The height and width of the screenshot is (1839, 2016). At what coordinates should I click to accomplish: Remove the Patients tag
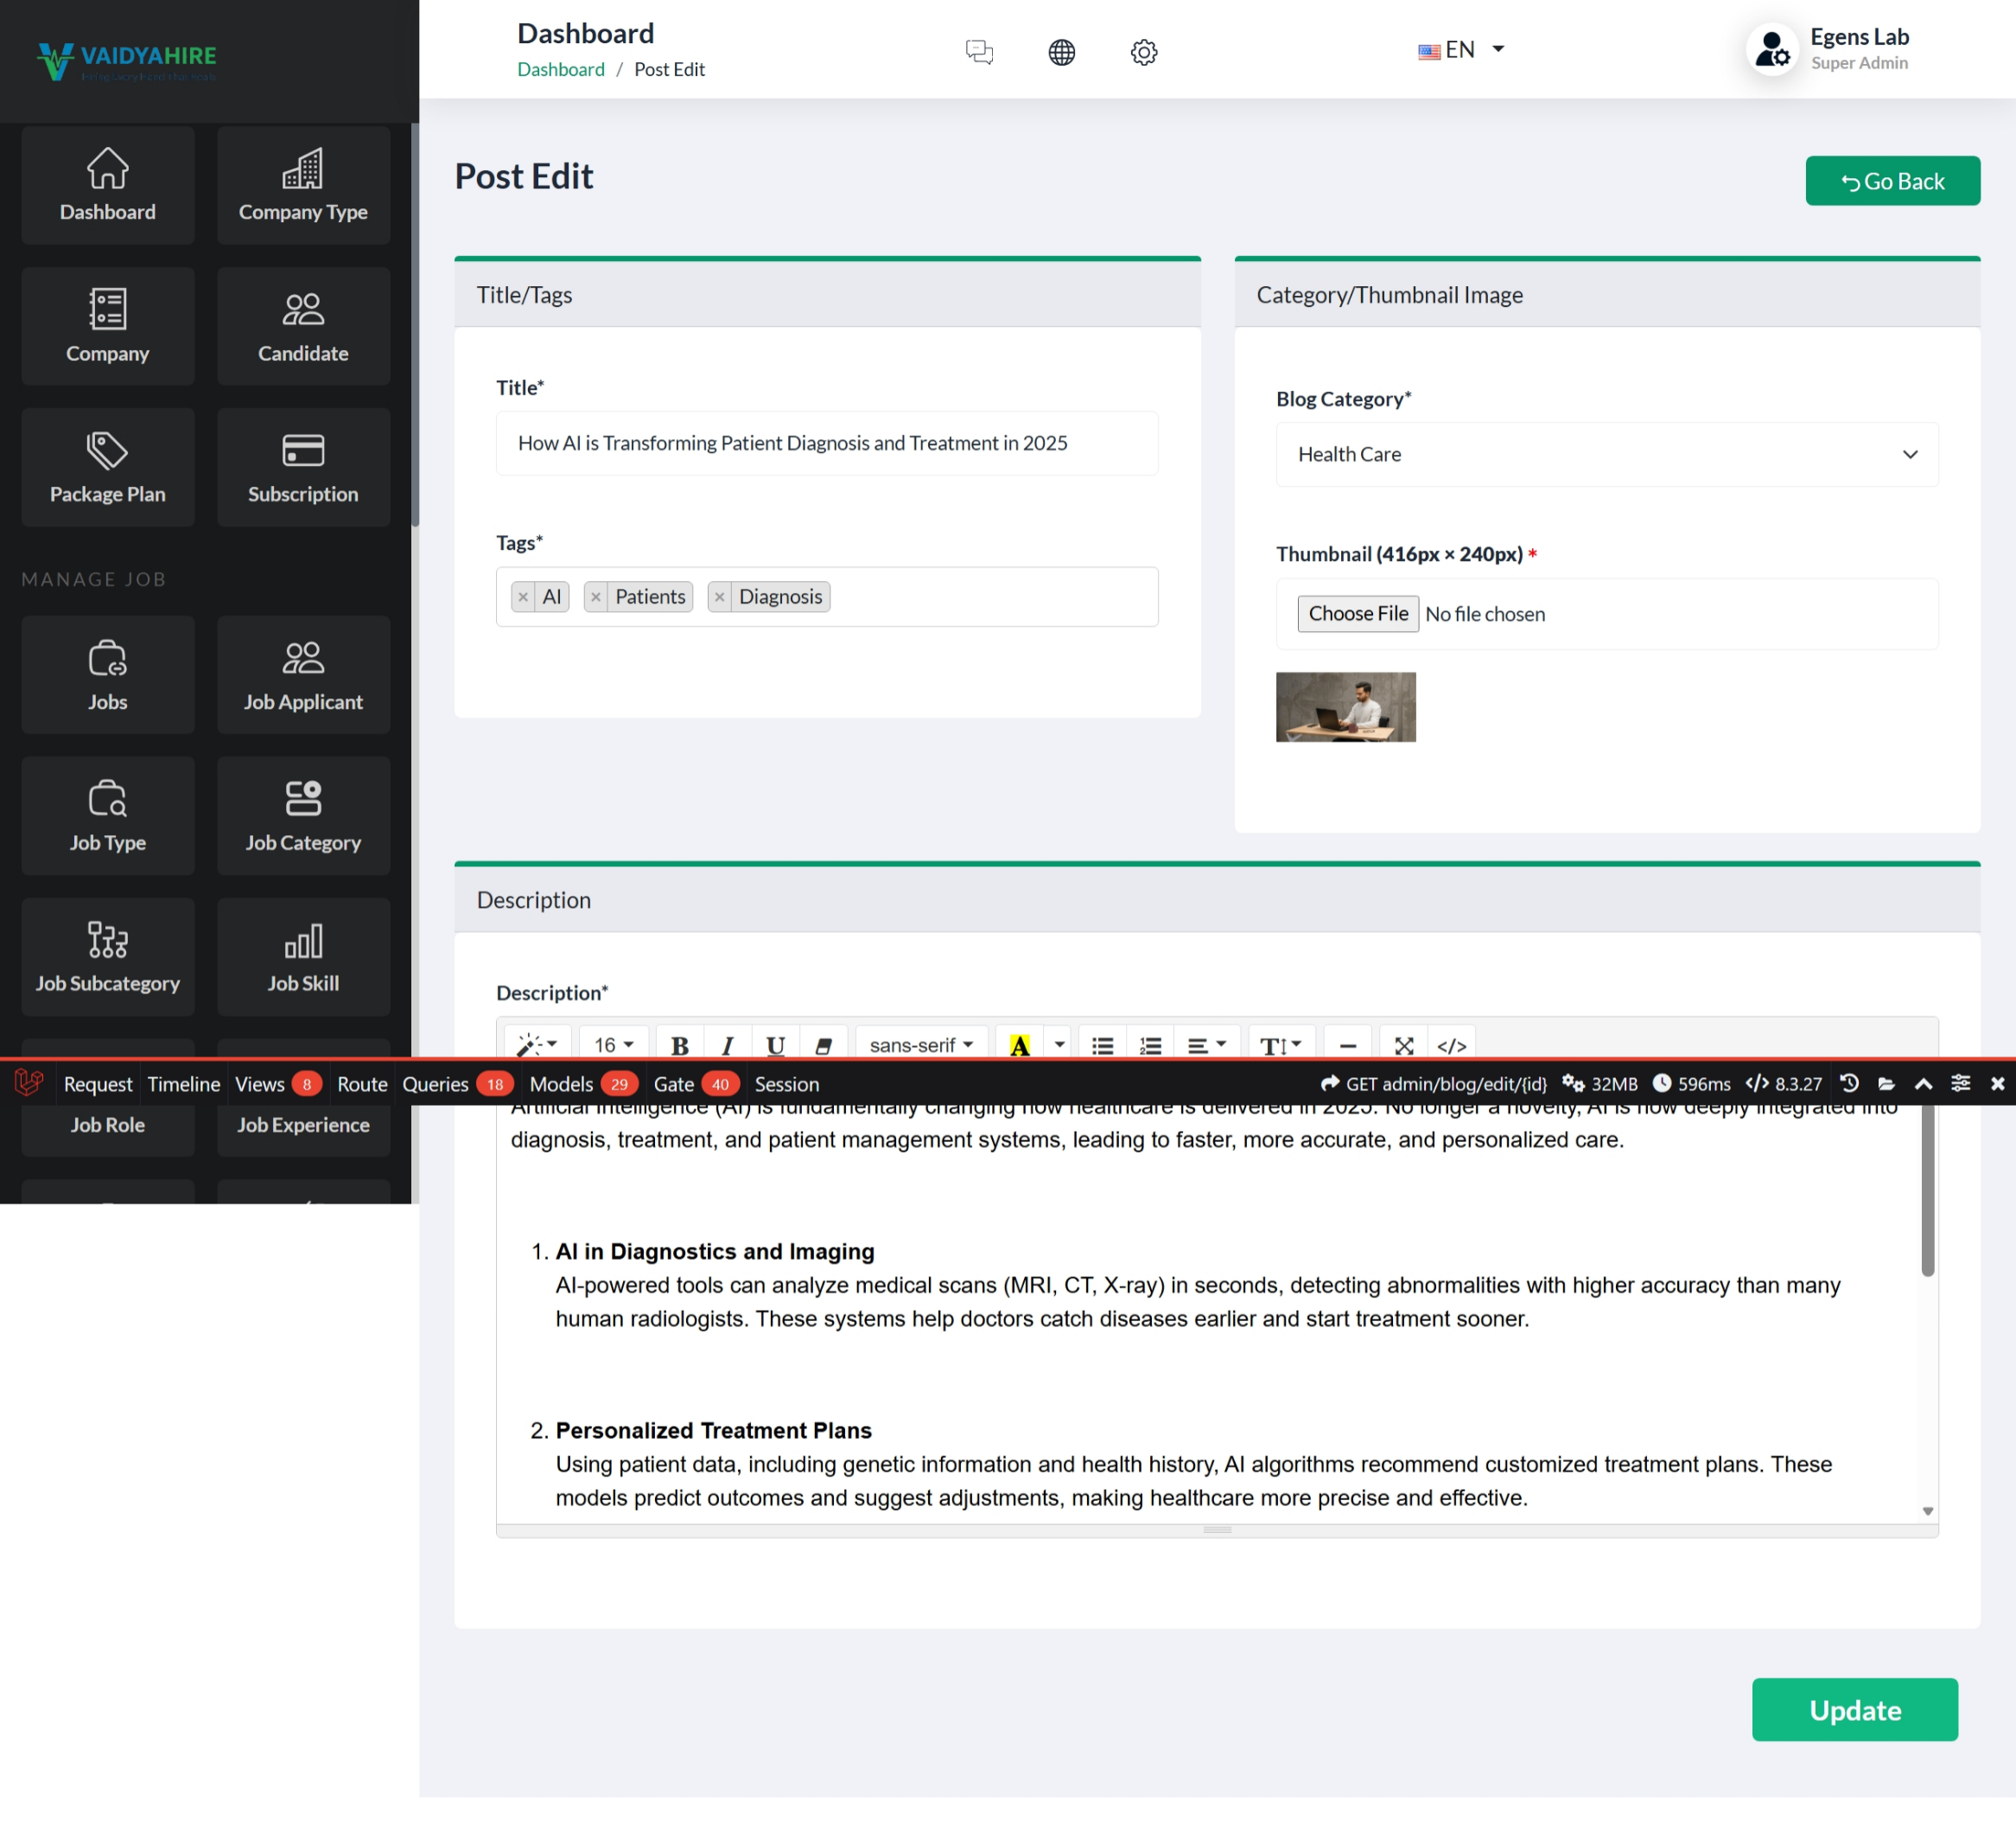596,597
